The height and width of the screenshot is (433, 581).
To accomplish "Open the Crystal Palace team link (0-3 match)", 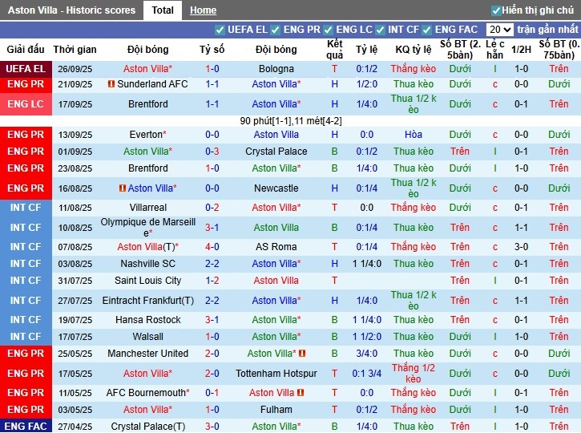I will (276, 152).
